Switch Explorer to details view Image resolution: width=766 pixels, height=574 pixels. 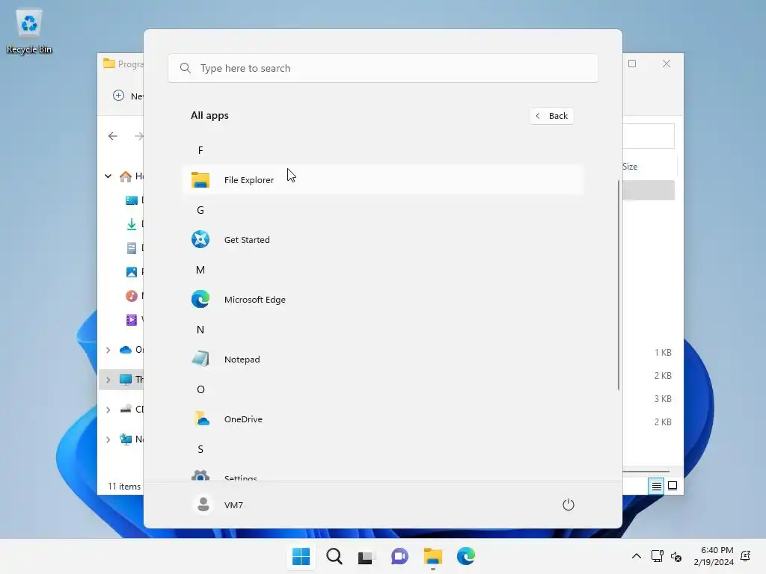[656, 486]
